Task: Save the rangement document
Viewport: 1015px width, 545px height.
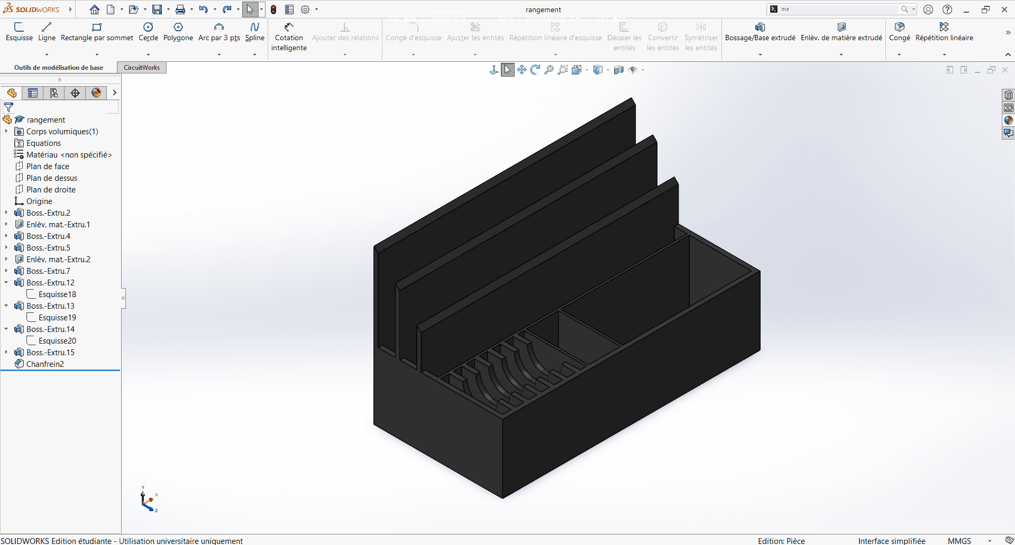Action: pos(157,10)
